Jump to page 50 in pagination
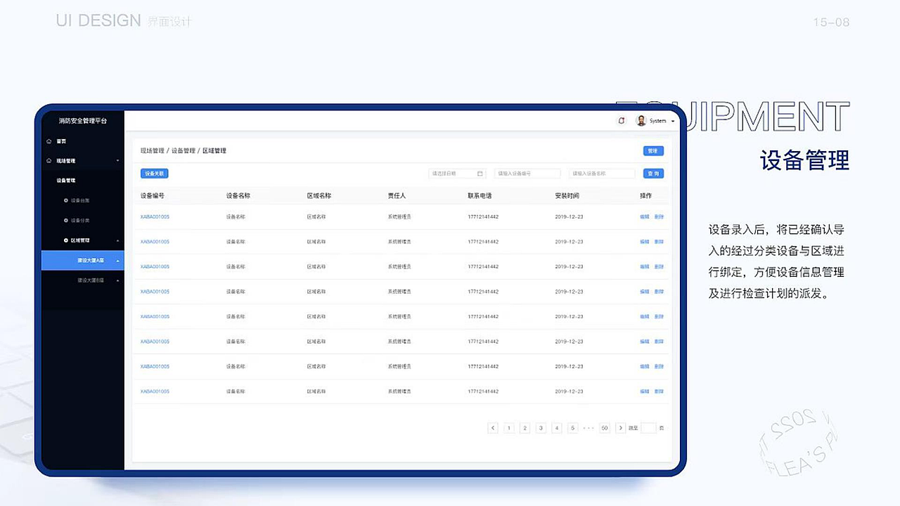Screen dimensions: 900x506 604,428
